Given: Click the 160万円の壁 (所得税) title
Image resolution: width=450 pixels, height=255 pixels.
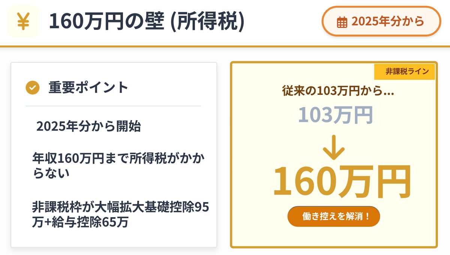Looking at the screenshot, I should pos(147,22).
